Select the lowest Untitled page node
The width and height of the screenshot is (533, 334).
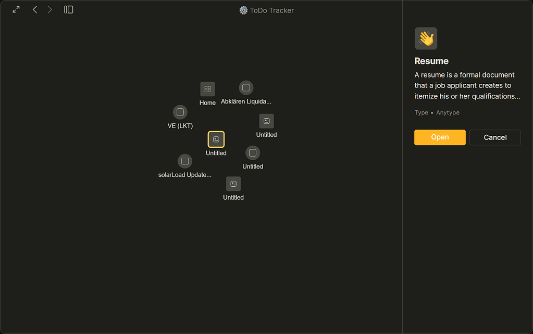pos(233,184)
